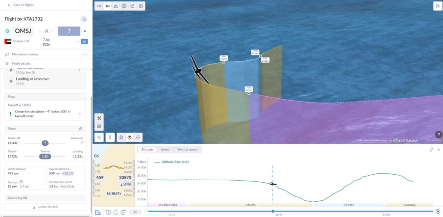
Task: Click the sidebar vertical scrollbar
Action: pyautogui.click(x=91, y=154)
